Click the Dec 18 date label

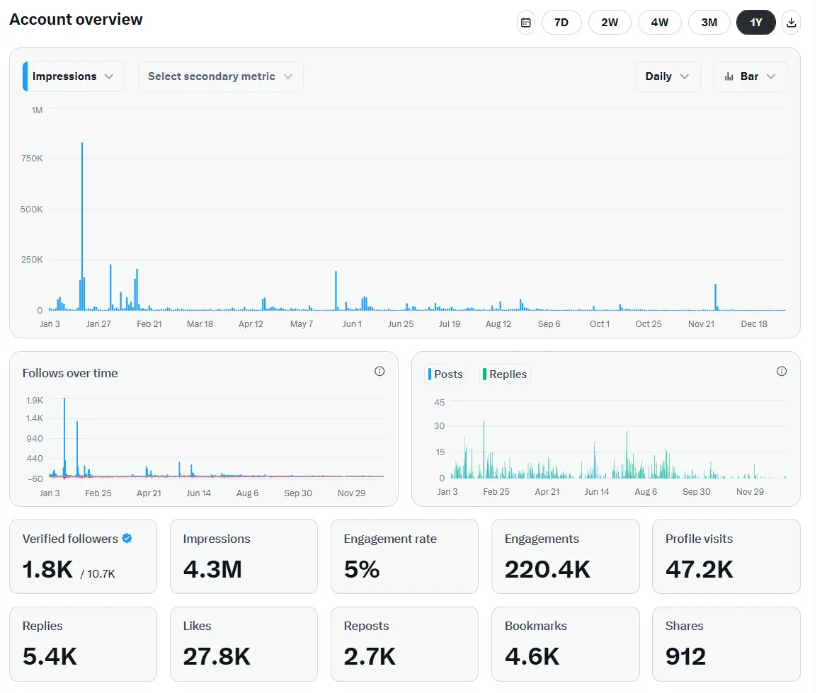[x=754, y=324]
